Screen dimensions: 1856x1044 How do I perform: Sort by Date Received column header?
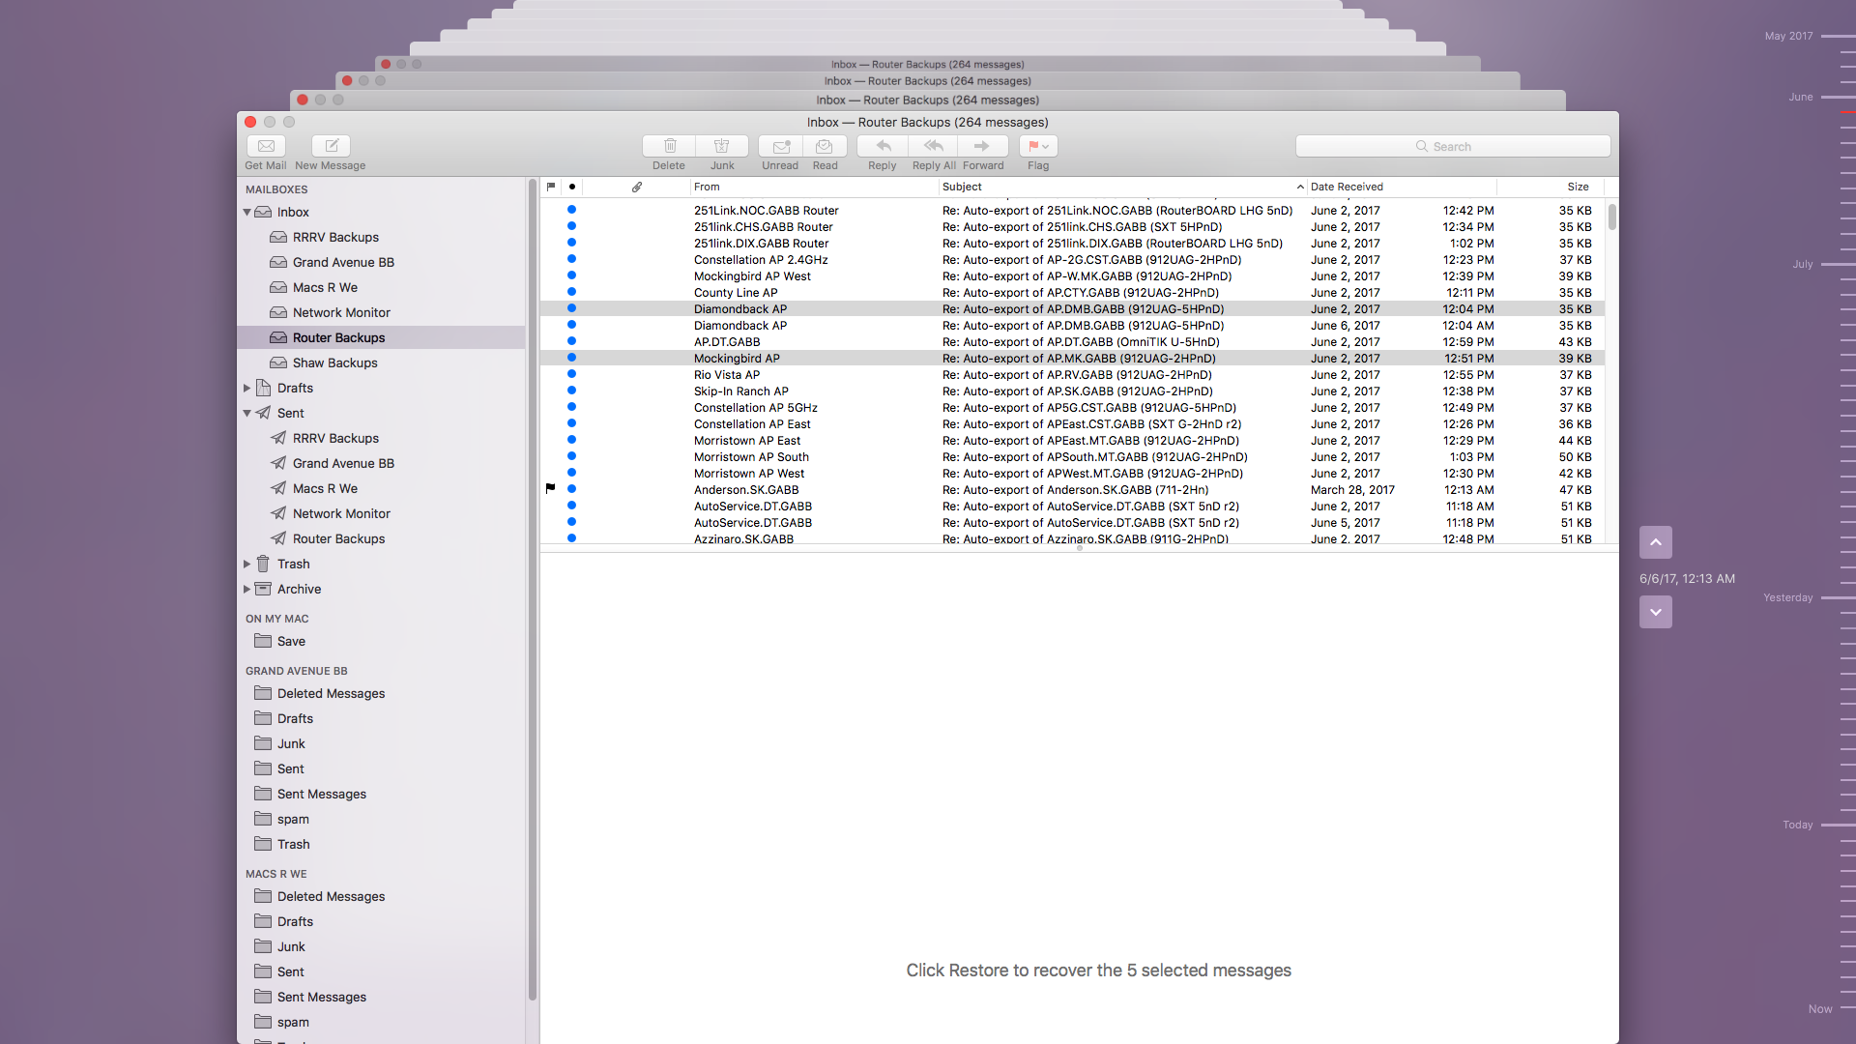pyautogui.click(x=1402, y=187)
